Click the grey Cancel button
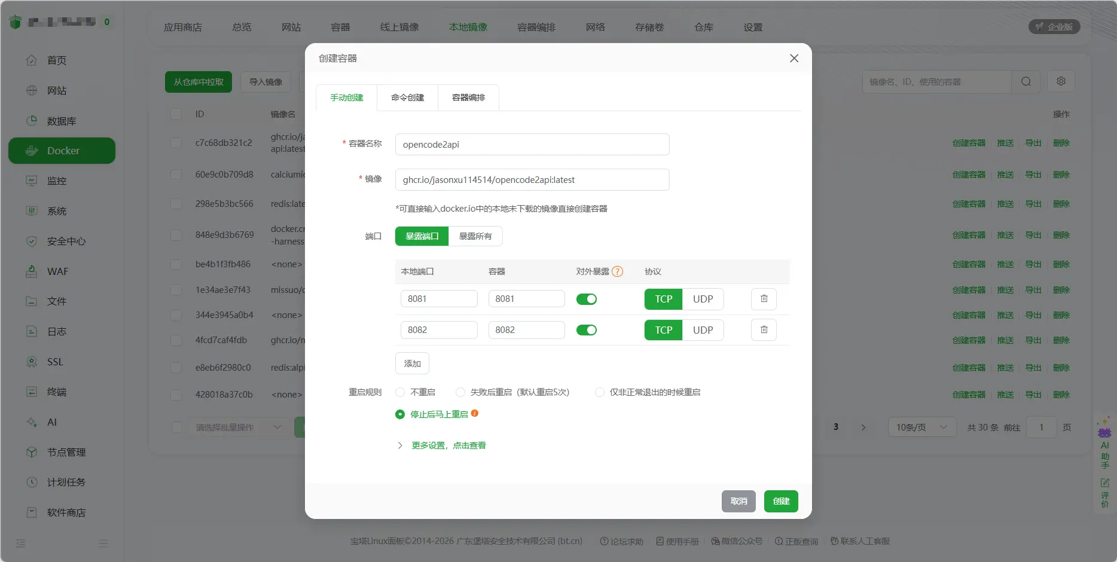1117x562 pixels. [738, 501]
